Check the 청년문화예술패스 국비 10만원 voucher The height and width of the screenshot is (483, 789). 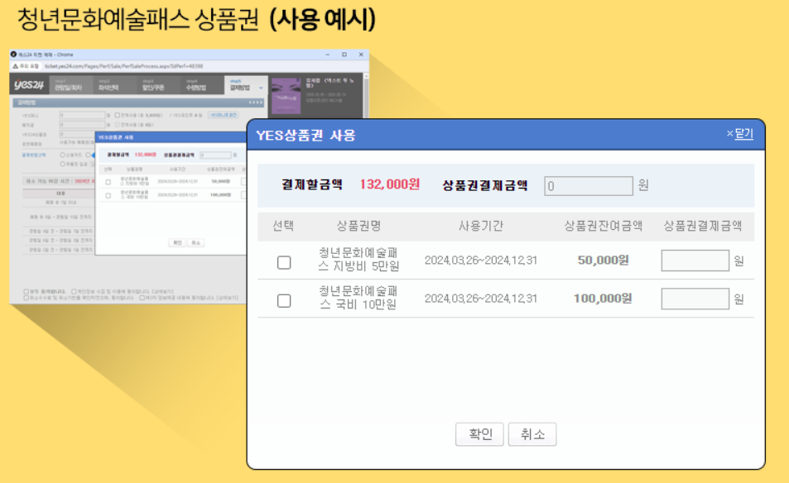coord(284,300)
